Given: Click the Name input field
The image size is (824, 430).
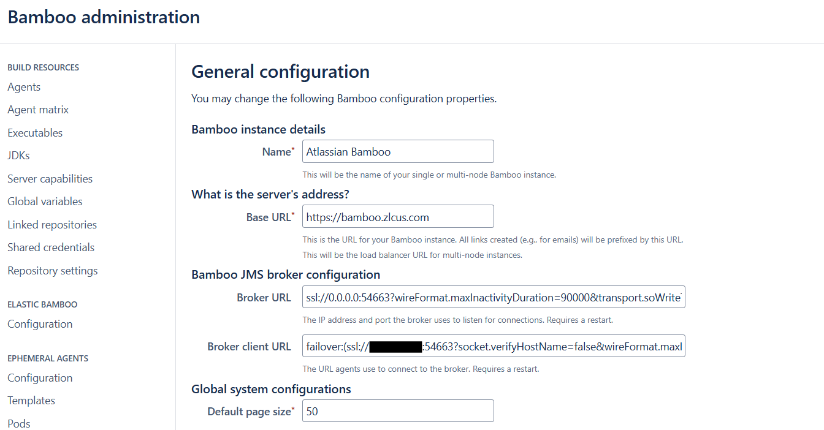Looking at the screenshot, I should click(398, 151).
